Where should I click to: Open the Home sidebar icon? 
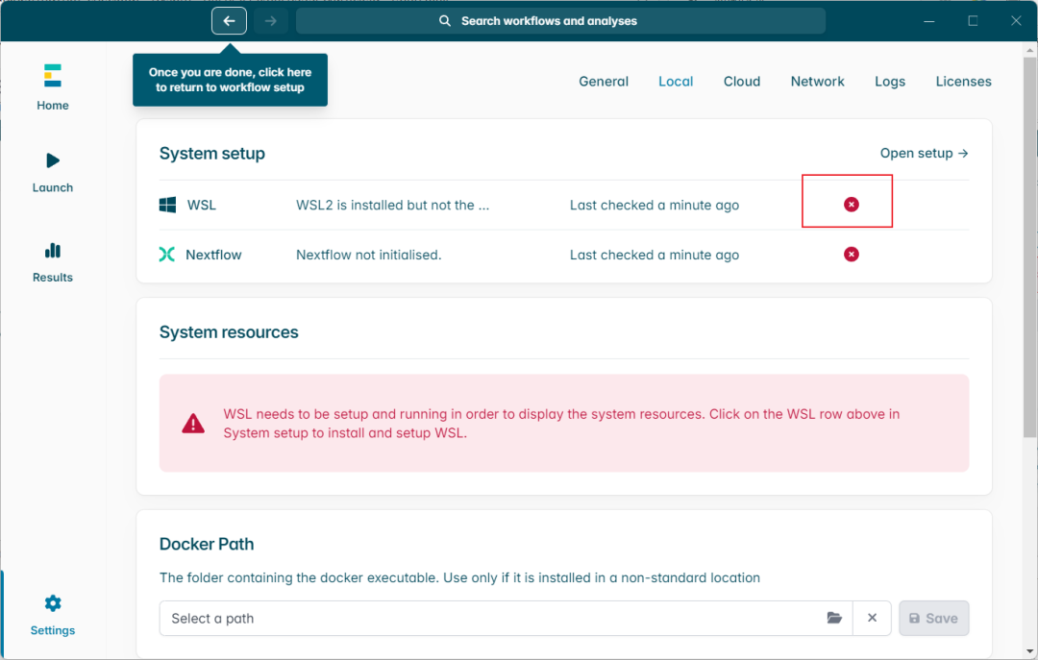tap(53, 76)
